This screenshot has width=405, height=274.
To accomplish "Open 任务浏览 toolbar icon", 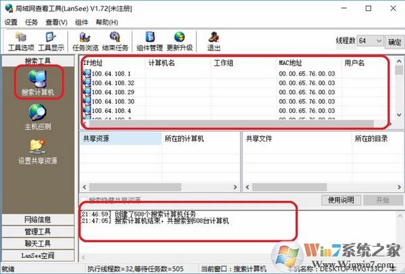I will [85, 41].
